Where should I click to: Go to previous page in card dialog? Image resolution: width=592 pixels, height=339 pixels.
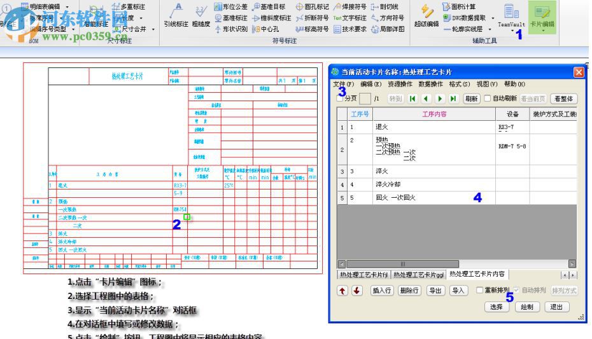[426, 99]
